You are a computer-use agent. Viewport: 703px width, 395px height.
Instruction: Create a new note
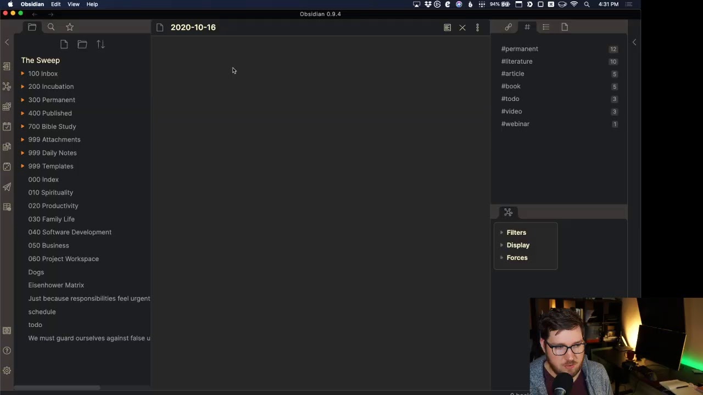click(x=64, y=44)
